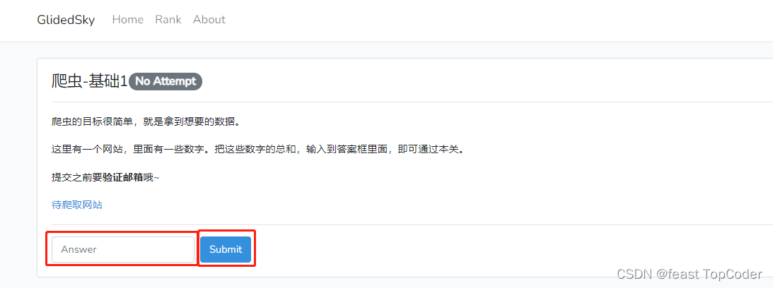The width and height of the screenshot is (773, 288).
Task: Click the divider line above the Answer field
Action: (412, 225)
